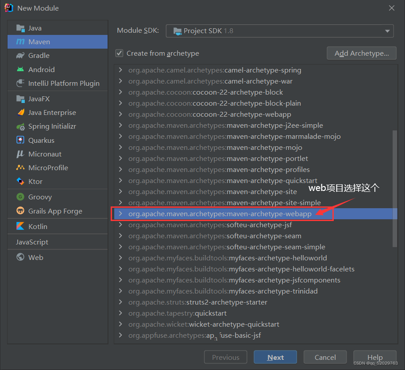The image size is (405, 370).
Task: Expand camel-archetype-war node
Action: (x=120, y=81)
